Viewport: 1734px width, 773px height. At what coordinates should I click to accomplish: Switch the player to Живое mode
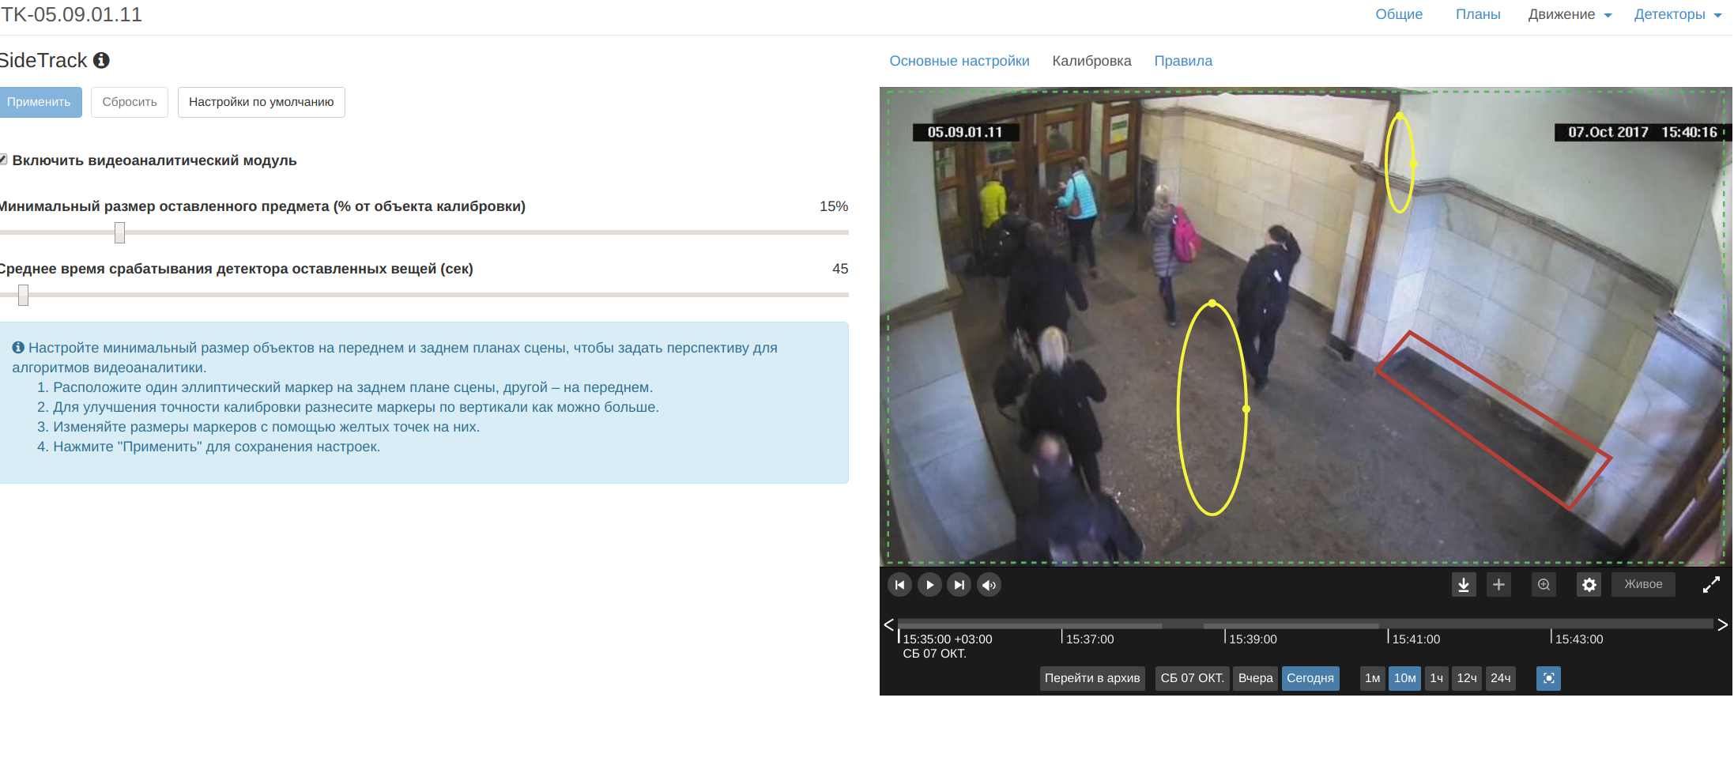(x=1643, y=584)
